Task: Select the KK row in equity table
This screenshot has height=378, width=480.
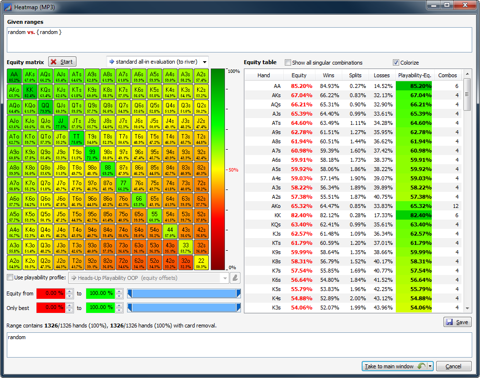Action: 353,215
